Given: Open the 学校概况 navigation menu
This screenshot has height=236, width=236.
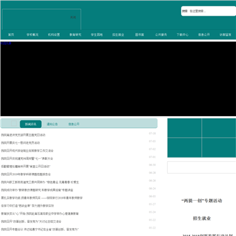Looking at the screenshot, I should click(32, 35).
